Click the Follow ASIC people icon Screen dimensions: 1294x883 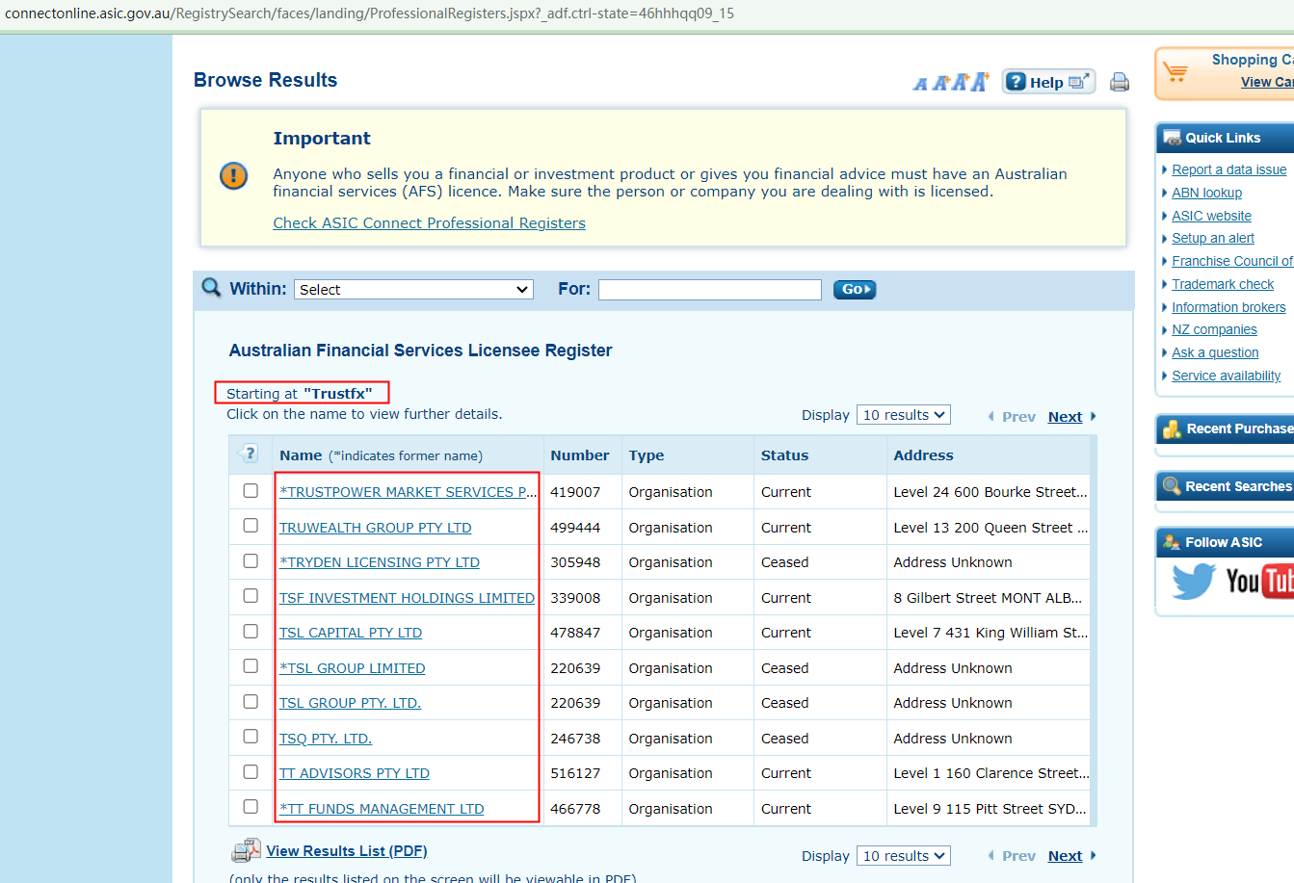click(x=1172, y=542)
